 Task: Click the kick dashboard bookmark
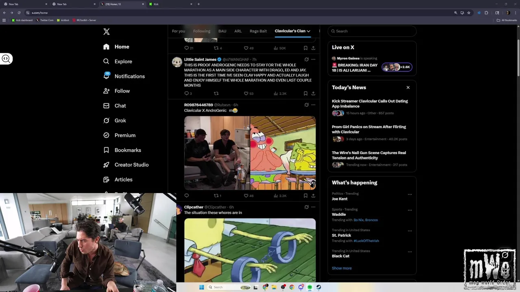22,20
